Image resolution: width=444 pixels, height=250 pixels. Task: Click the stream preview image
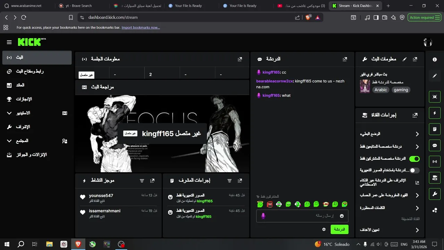(162, 134)
